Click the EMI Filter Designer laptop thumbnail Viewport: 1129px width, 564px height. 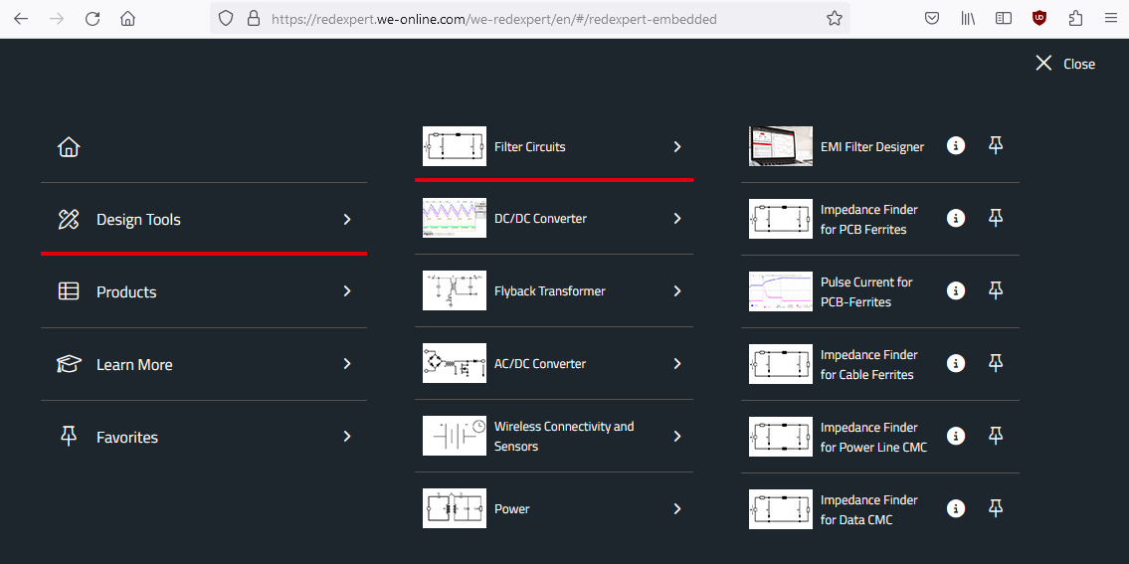(781, 146)
